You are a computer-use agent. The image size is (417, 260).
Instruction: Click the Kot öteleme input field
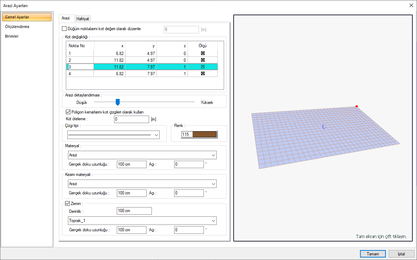point(131,119)
